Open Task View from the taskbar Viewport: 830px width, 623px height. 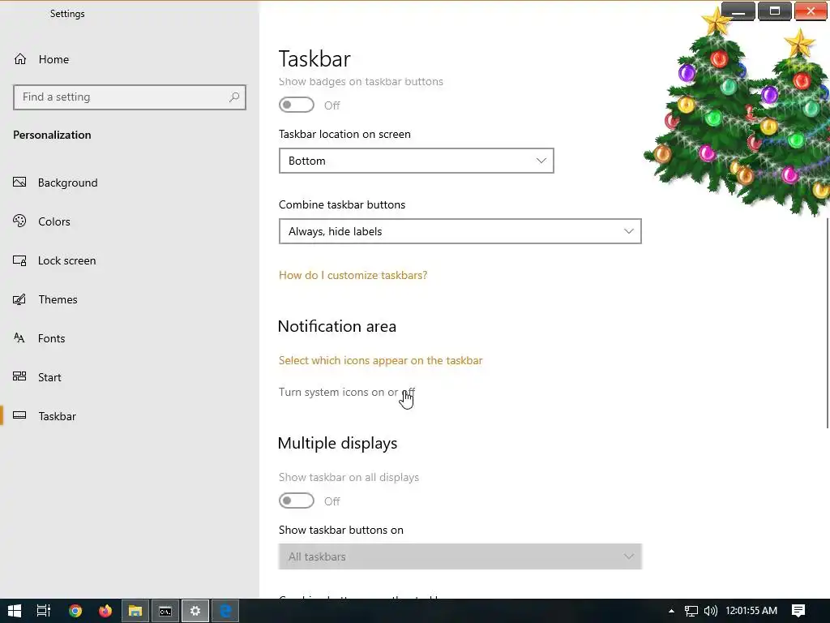pyautogui.click(x=44, y=611)
